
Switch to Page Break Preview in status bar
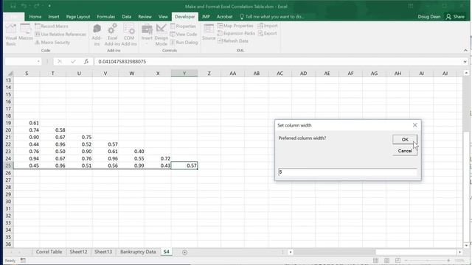[x=398, y=260]
